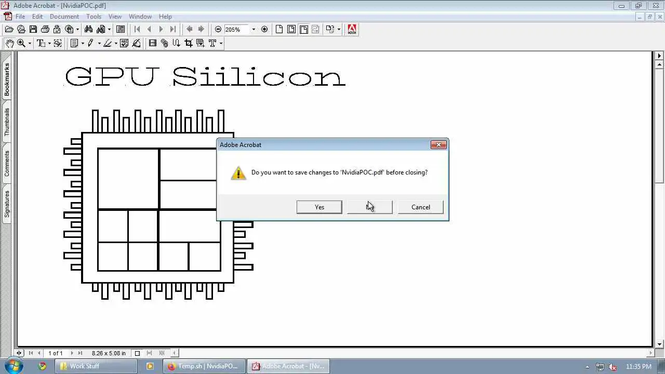This screenshot has width=665, height=374.
Task: Open the Document menu
Action: point(64,17)
